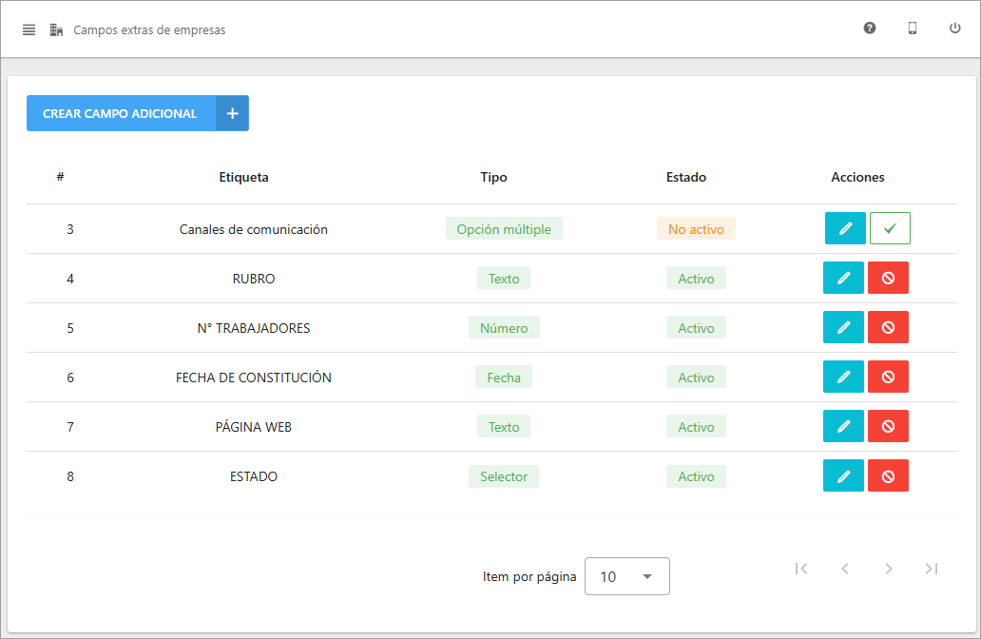Open the hamburger navigation menu
The image size is (981, 639).
coord(29,29)
